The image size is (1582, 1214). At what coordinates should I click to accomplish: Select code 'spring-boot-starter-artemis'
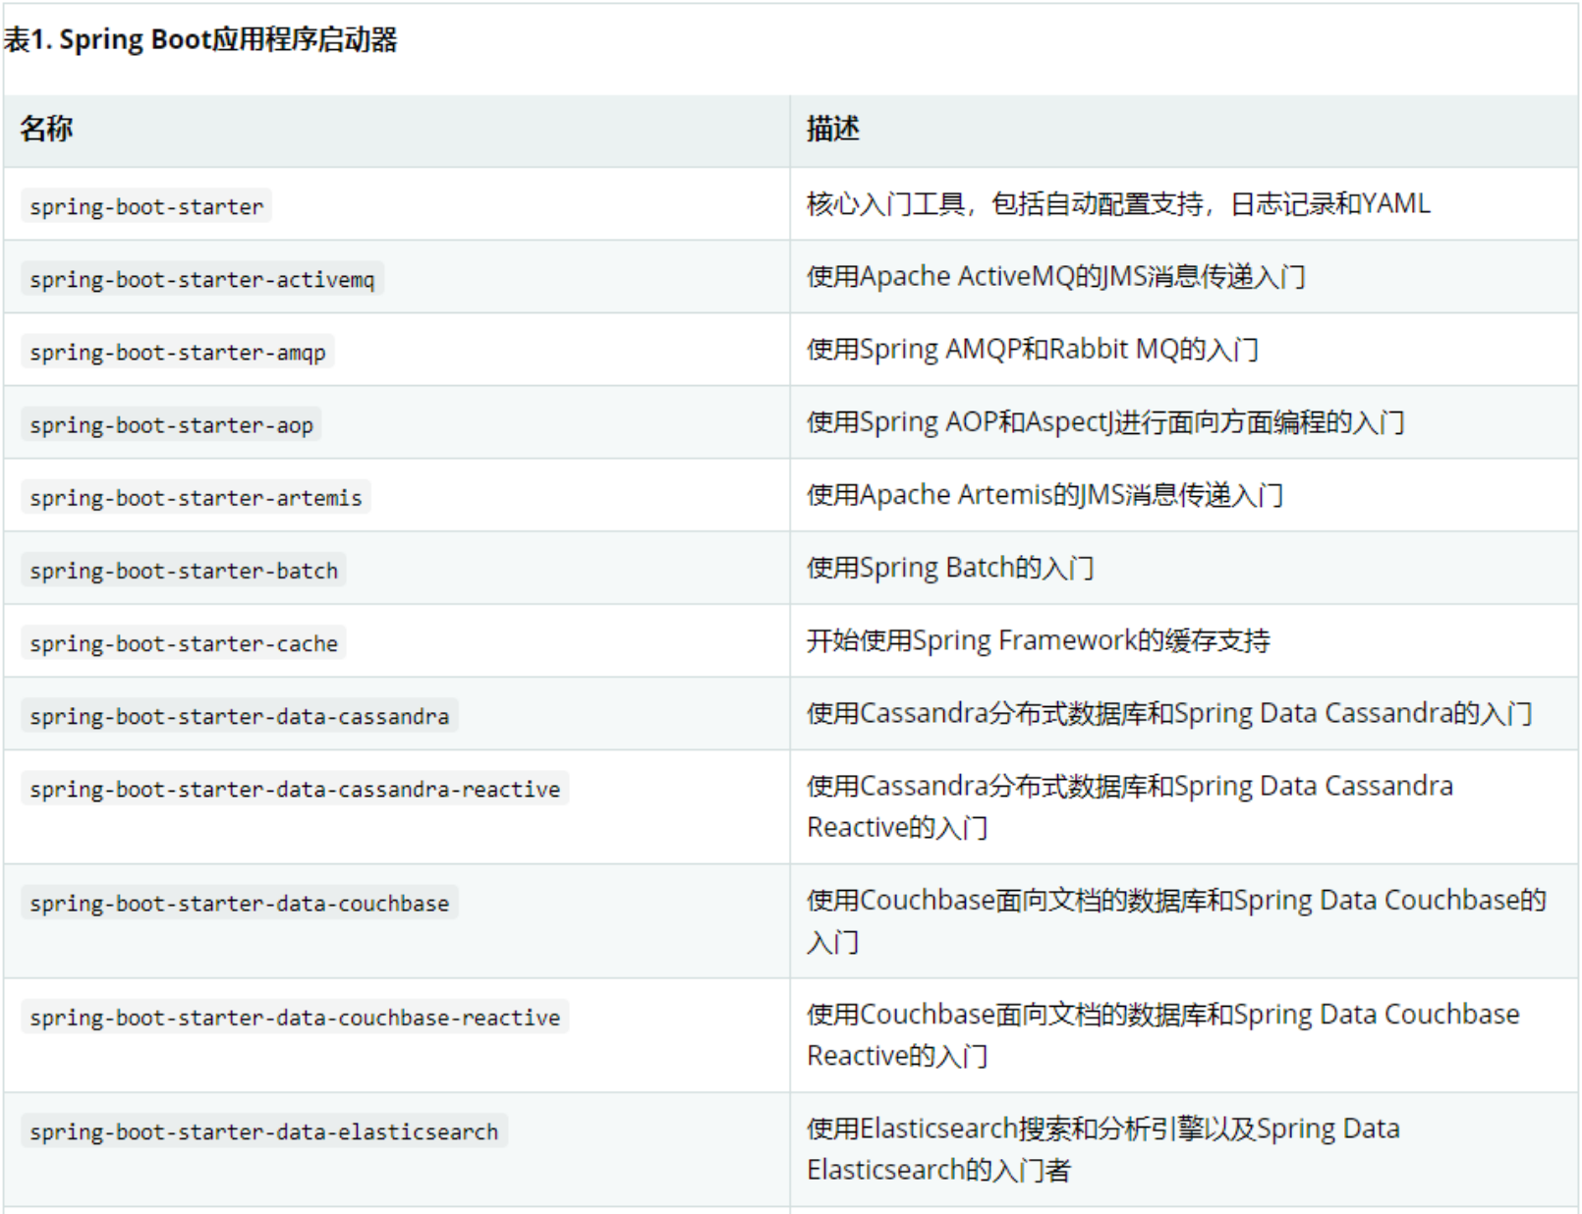click(x=197, y=497)
